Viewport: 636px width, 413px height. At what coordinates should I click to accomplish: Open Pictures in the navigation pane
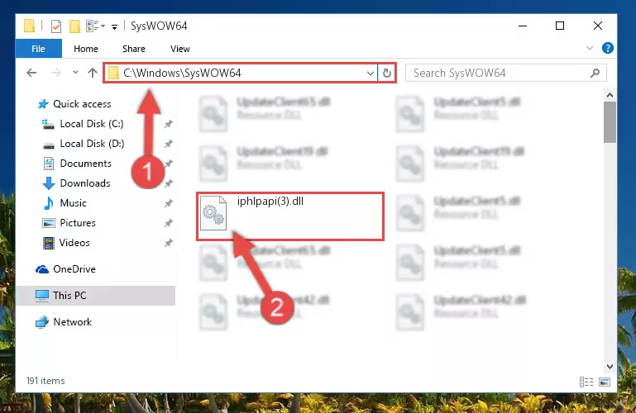[x=78, y=223]
